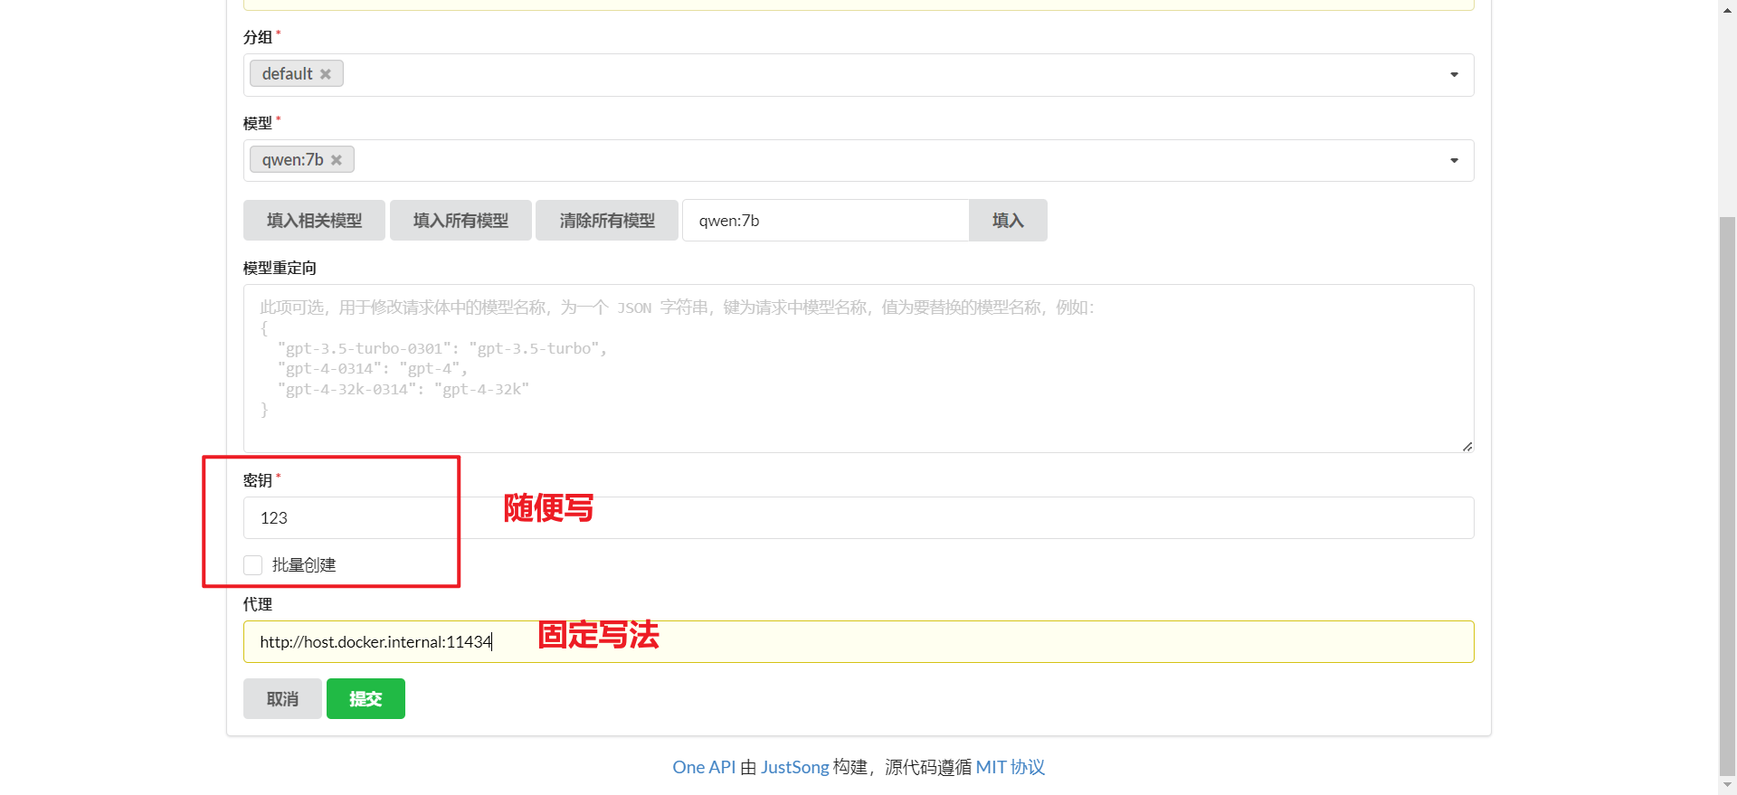Click the 填入相关模型 button
The height and width of the screenshot is (795, 1737).
[x=314, y=221]
